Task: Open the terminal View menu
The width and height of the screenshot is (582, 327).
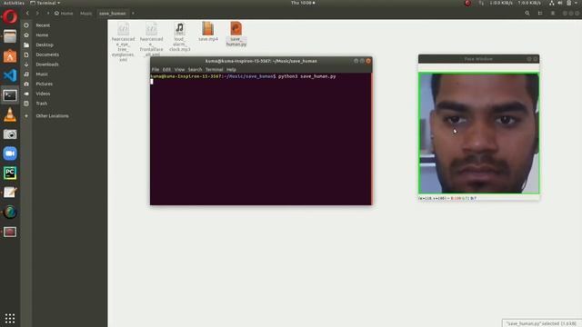Action: [x=179, y=69]
